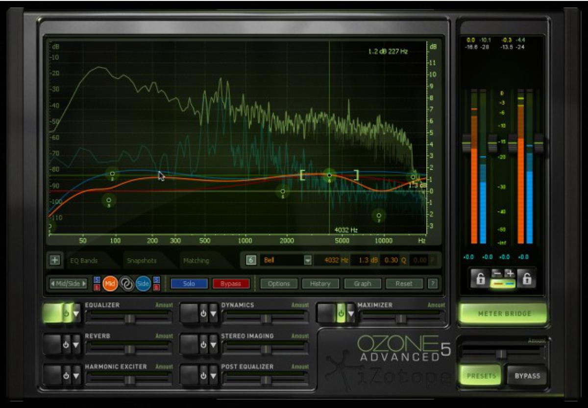Select EQ node 5 on the graph
The image size is (588, 408).
pyautogui.click(x=282, y=192)
